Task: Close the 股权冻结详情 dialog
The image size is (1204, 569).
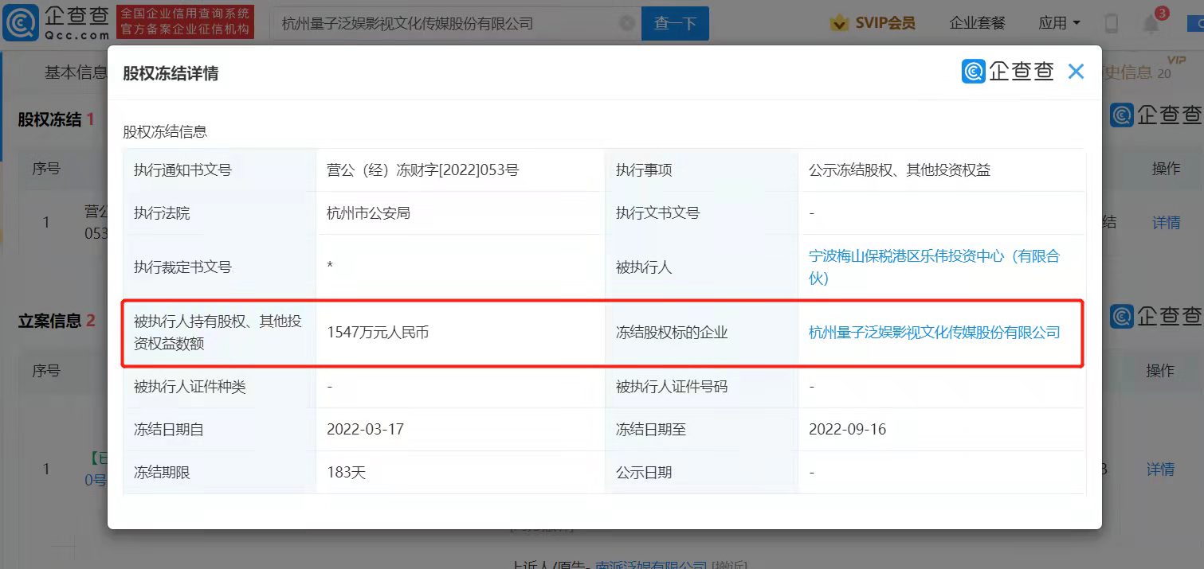Action: [1076, 72]
